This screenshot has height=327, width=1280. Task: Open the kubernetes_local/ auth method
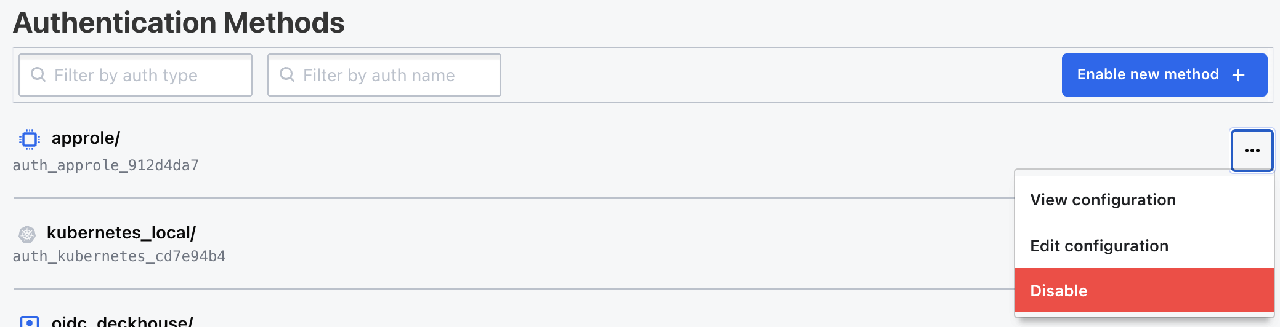click(121, 233)
